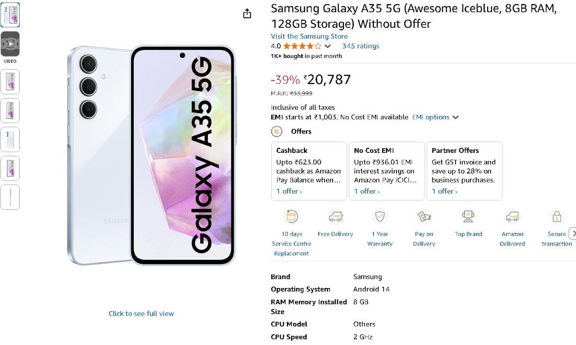Open the No Cost EMI offer card
The height and width of the screenshot is (345, 576).
click(386, 171)
